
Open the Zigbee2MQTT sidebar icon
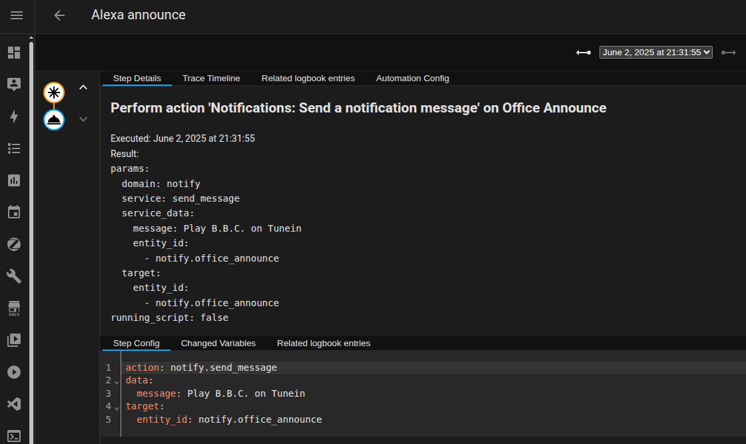tap(14, 244)
